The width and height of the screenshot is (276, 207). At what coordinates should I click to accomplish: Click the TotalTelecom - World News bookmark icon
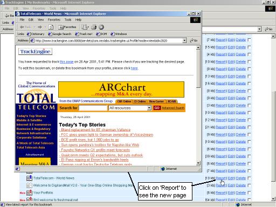point(29,178)
